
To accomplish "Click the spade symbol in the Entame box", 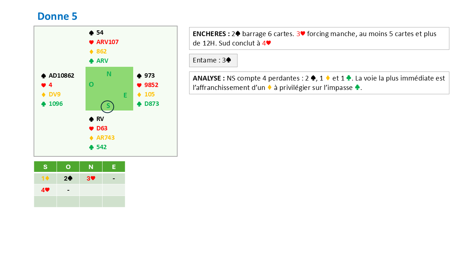I will coord(228,61).
